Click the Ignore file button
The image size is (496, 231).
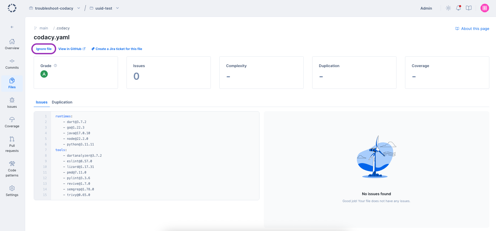tap(44, 49)
